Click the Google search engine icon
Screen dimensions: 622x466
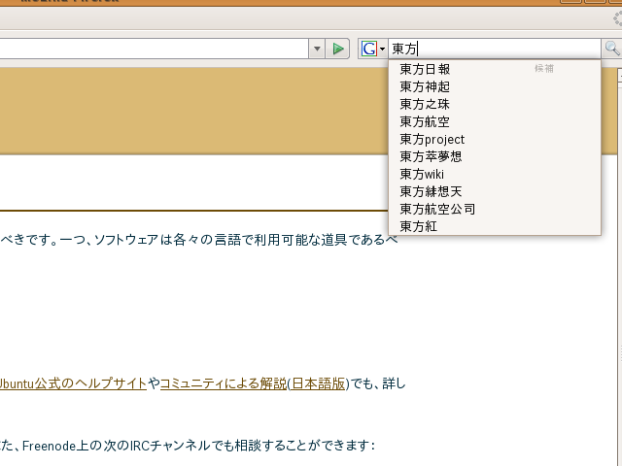point(369,49)
